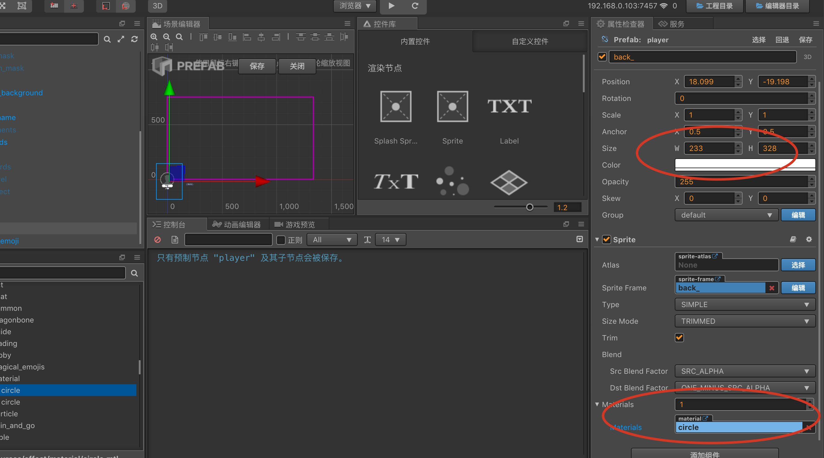824x458 pixels.
Task: Switch to 自定义控件 tab
Action: [530, 41]
